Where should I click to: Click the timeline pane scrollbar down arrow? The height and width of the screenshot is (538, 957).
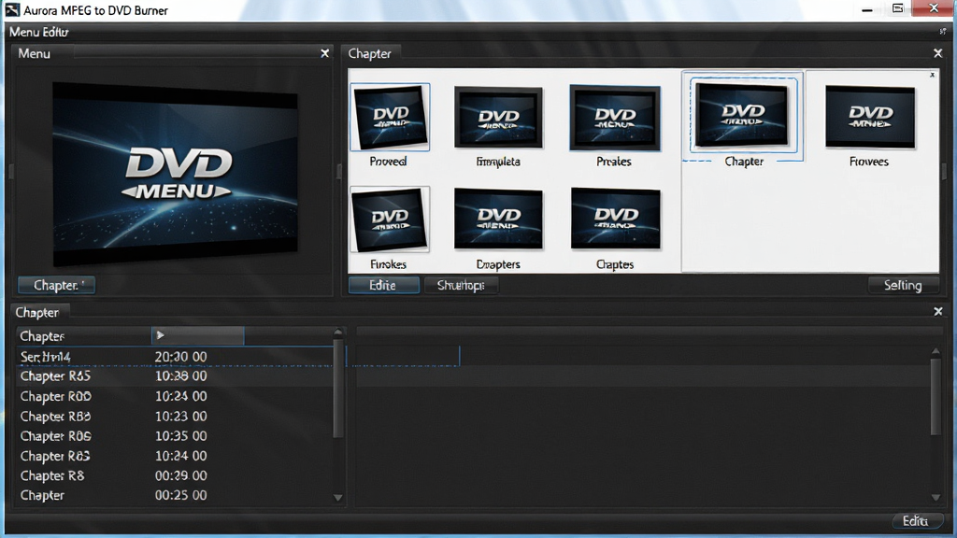[x=936, y=498]
